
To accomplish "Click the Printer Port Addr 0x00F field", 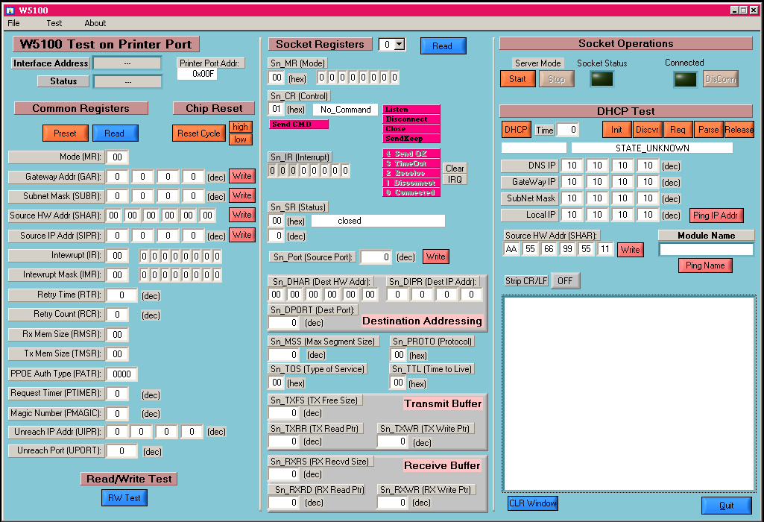I will 197,74.
